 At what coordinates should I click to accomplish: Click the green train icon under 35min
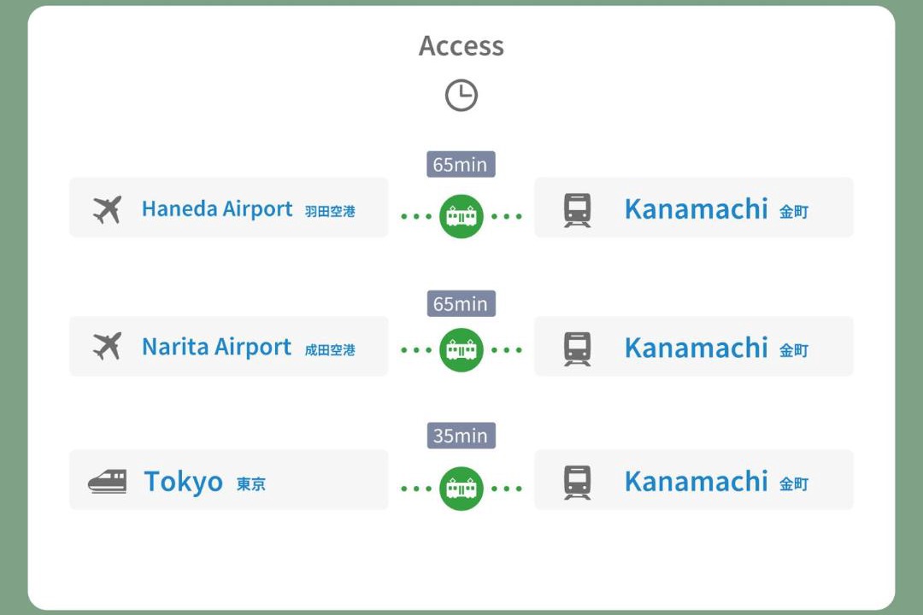(461, 489)
